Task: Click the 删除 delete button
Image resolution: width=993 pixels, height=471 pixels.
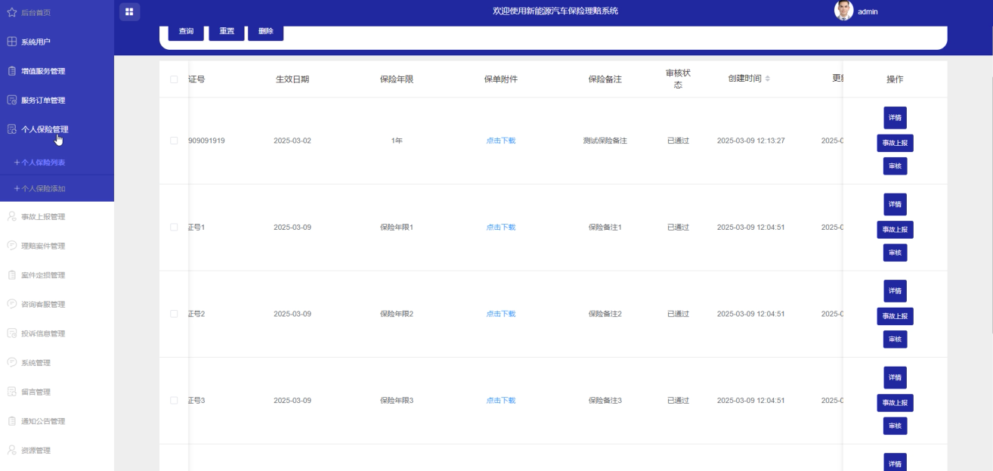Action: (266, 31)
